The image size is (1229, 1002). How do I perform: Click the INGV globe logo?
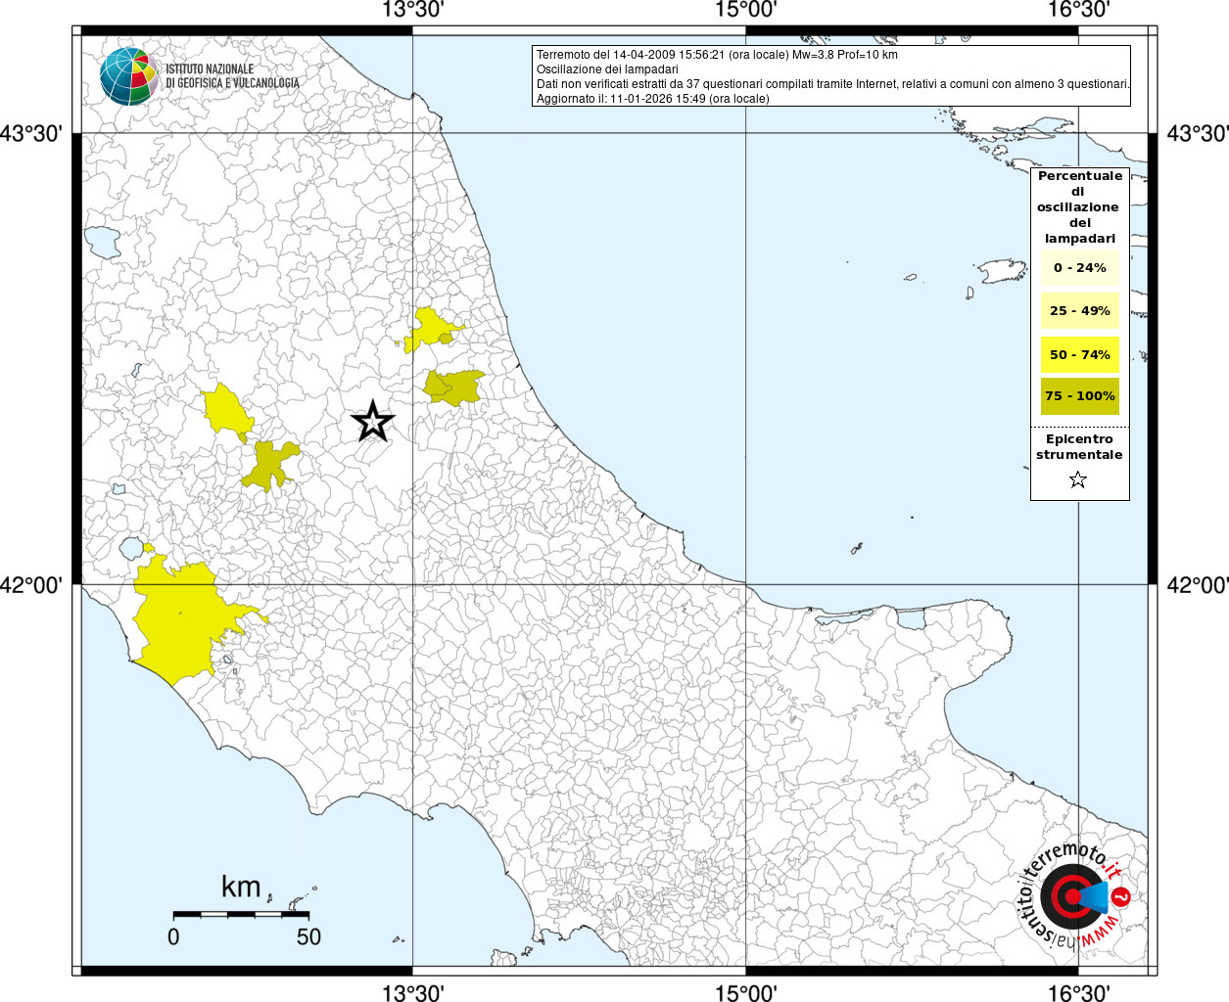pos(129,76)
